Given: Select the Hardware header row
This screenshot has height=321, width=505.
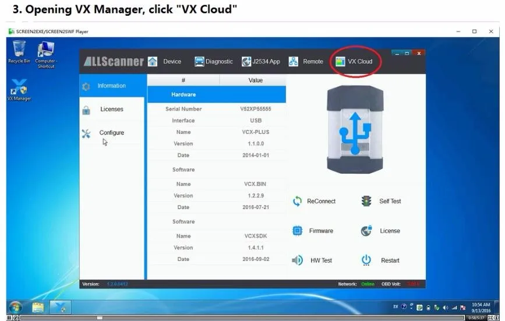Looking at the screenshot, I should [x=217, y=94].
